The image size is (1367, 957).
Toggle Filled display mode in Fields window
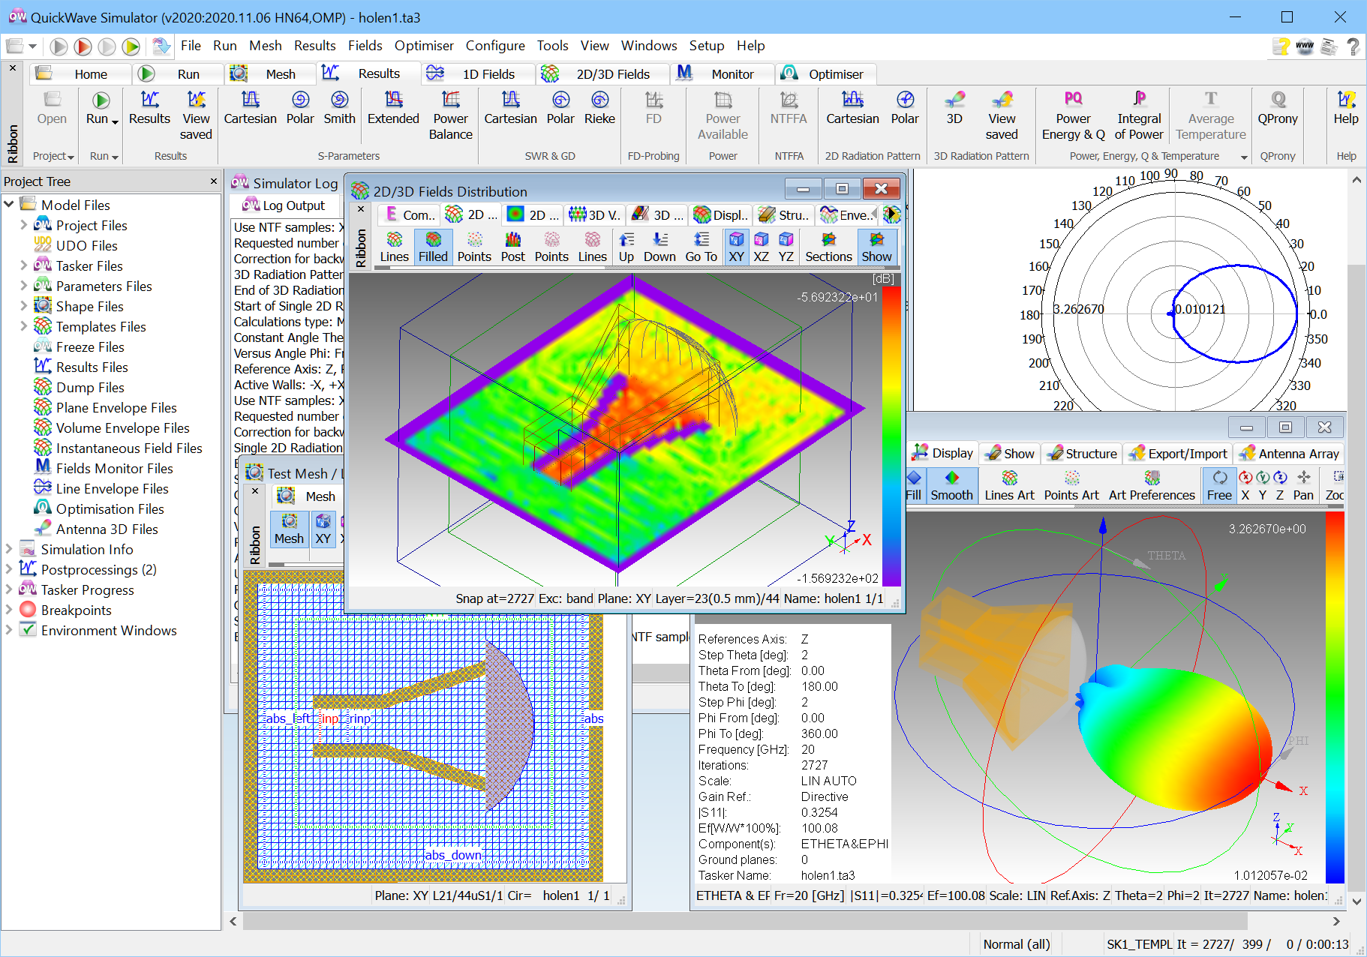433,247
